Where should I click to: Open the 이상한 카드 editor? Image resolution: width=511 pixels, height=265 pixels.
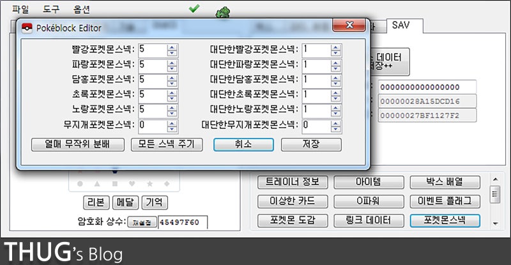pyautogui.click(x=293, y=201)
